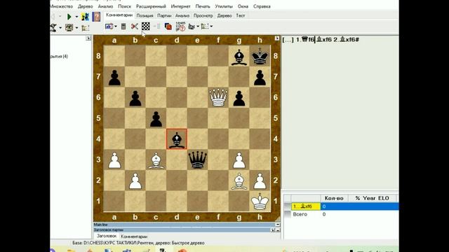
Task: Click the status bar text starting with База
Action: 138,243
